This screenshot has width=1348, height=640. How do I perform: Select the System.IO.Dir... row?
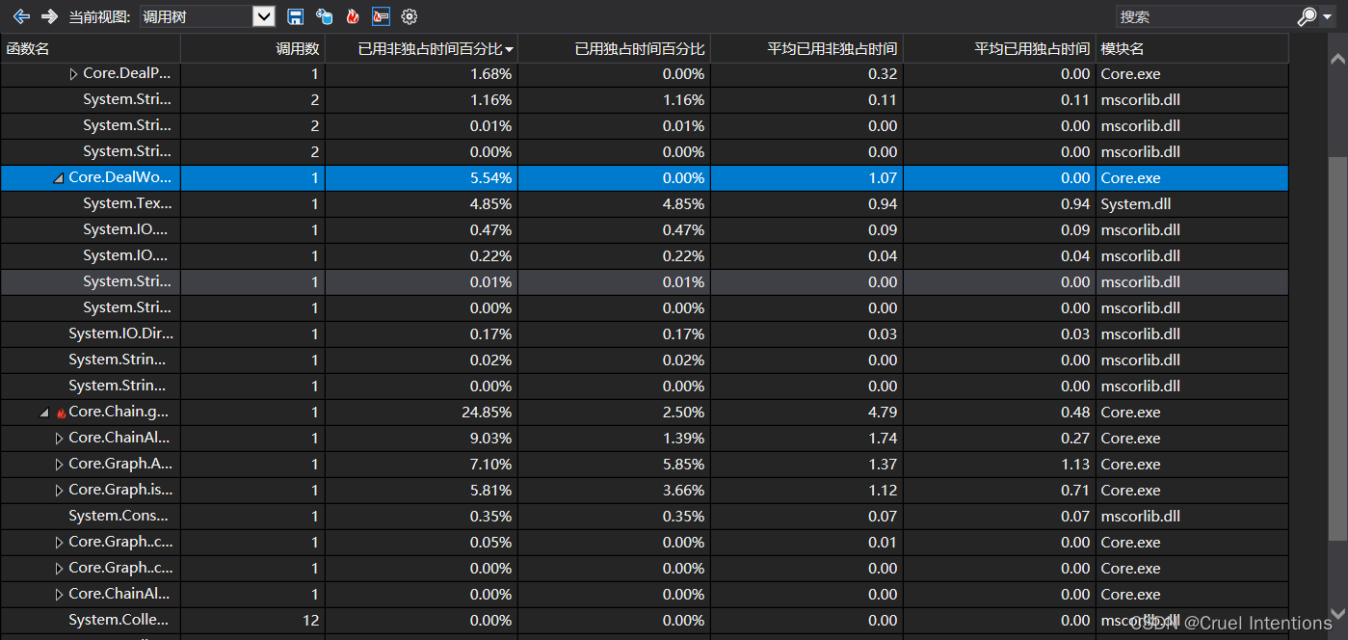tap(644, 334)
